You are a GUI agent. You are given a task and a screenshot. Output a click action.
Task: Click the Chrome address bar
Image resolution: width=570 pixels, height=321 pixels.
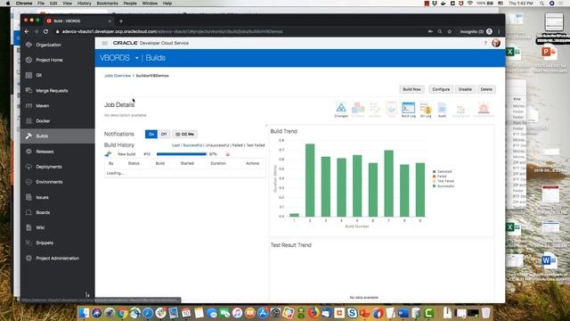point(240,32)
